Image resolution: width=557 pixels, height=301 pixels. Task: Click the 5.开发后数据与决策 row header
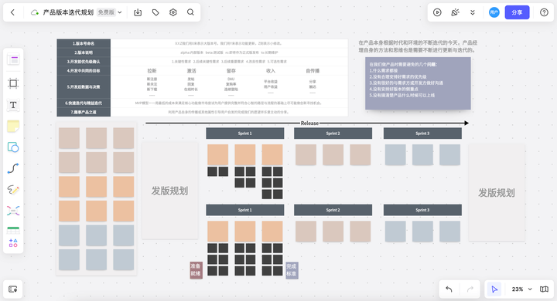[84, 86]
